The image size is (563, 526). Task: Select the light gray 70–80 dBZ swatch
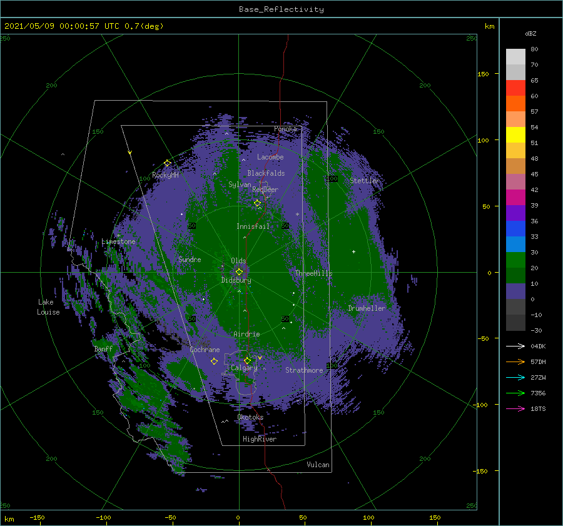[515, 57]
